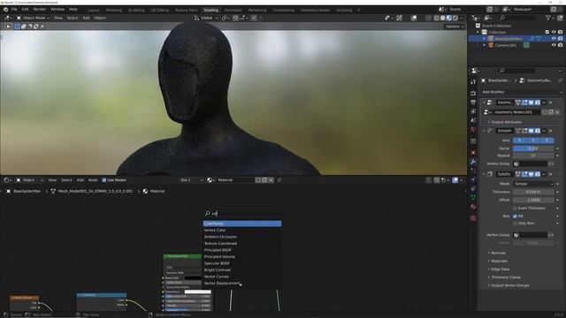Enable the Even Thickness checkbox

click(x=515, y=208)
